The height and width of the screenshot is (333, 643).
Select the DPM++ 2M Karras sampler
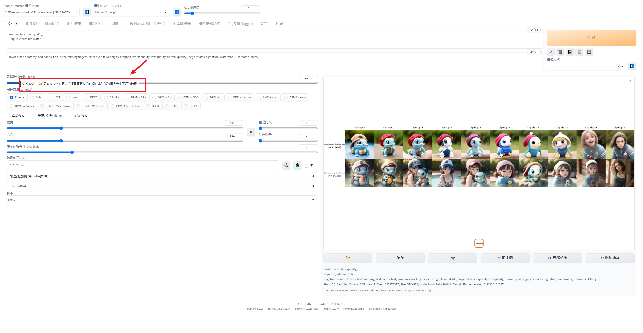(x=90, y=106)
